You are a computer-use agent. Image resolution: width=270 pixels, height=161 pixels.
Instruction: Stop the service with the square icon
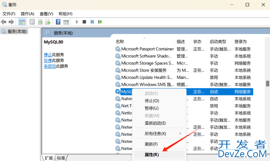point(84,22)
